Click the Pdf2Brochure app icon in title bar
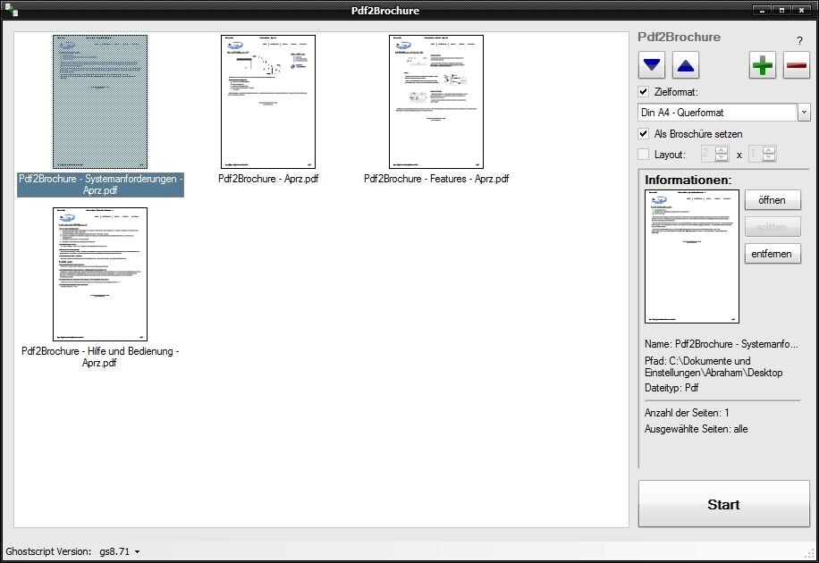The image size is (819, 563). pos(12,10)
